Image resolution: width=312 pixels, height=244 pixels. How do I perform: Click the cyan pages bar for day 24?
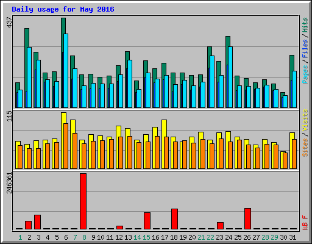pos(230,77)
